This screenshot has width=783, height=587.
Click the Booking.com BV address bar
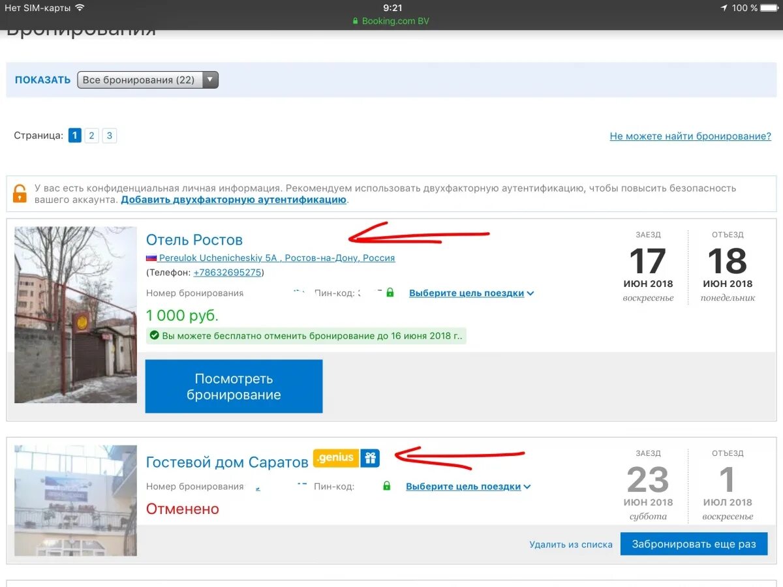[x=391, y=21]
